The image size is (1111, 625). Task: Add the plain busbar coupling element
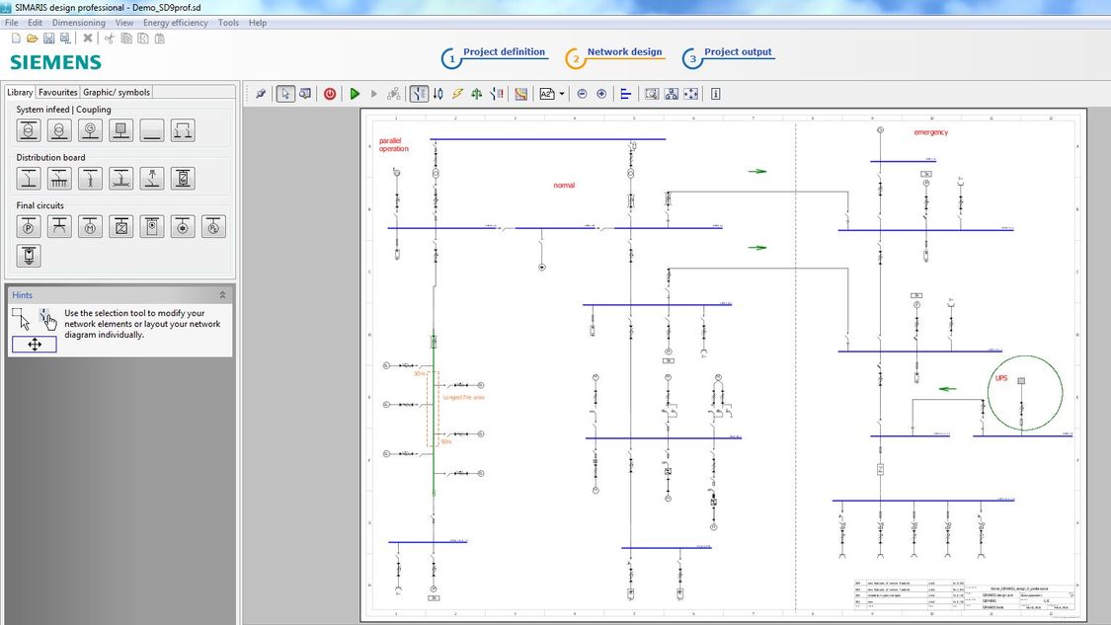pyautogui.click(x=152, y=130)
